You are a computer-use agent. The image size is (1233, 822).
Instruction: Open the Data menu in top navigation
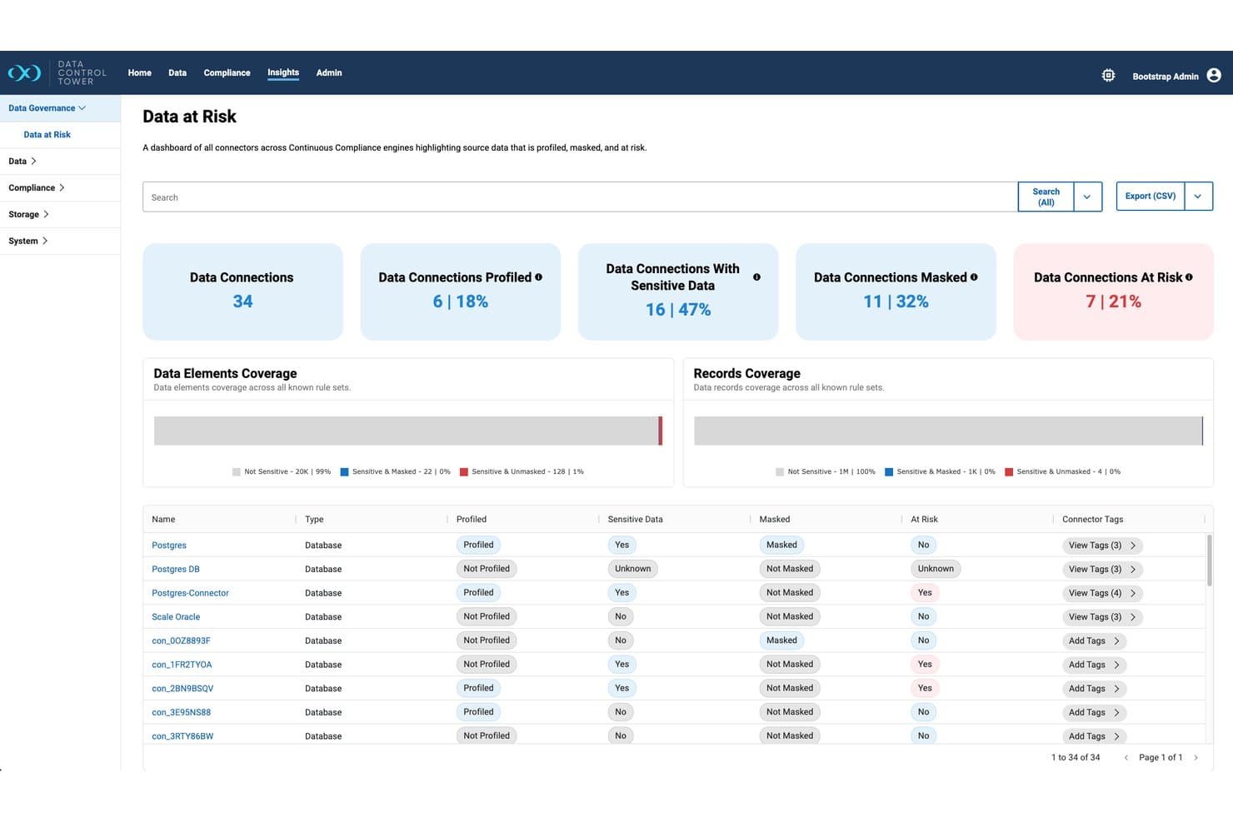(177, 73)
